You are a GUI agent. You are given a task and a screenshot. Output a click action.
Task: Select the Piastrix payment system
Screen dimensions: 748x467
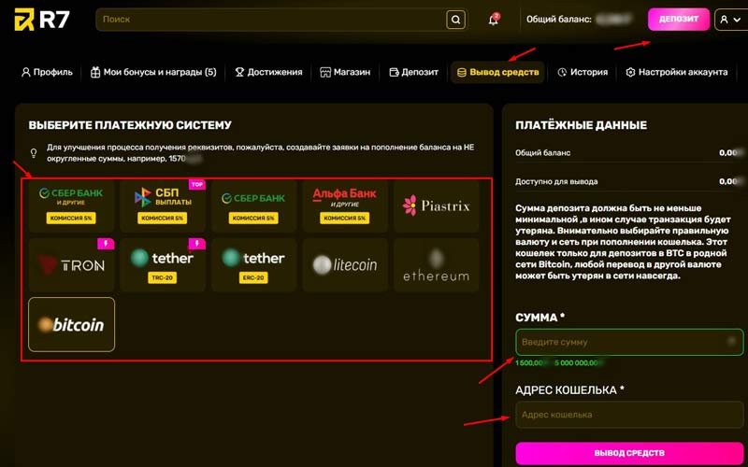pyautogui.click(x=436, y=205)
